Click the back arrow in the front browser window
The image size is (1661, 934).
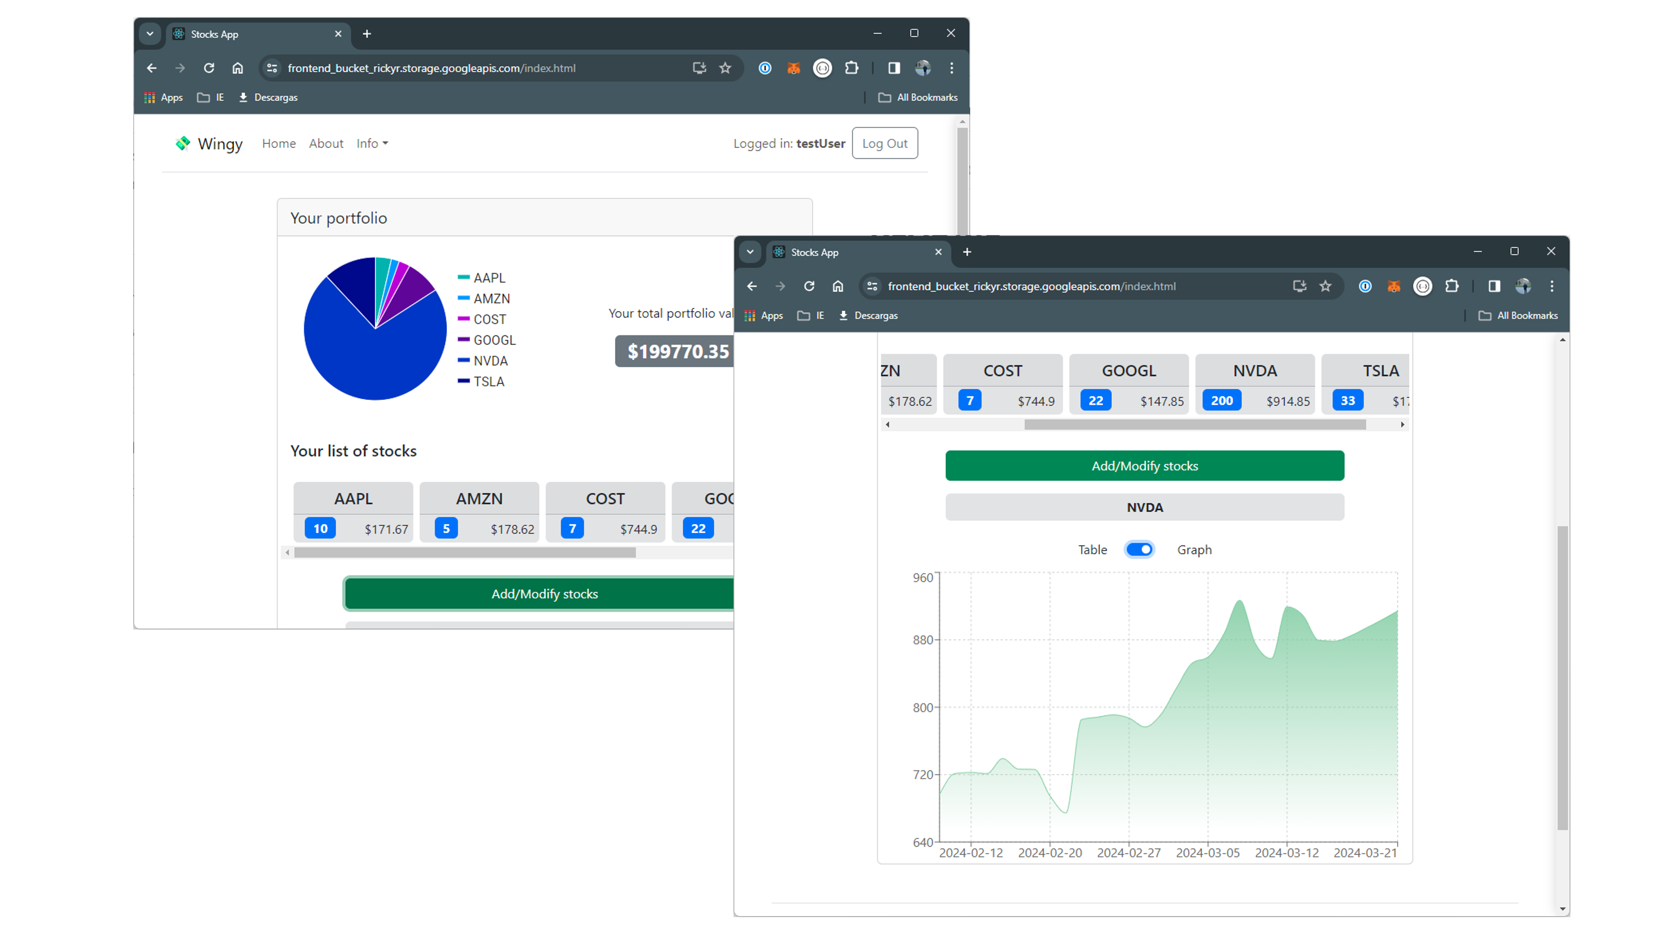pyautogui.click(x=752, y=286)
